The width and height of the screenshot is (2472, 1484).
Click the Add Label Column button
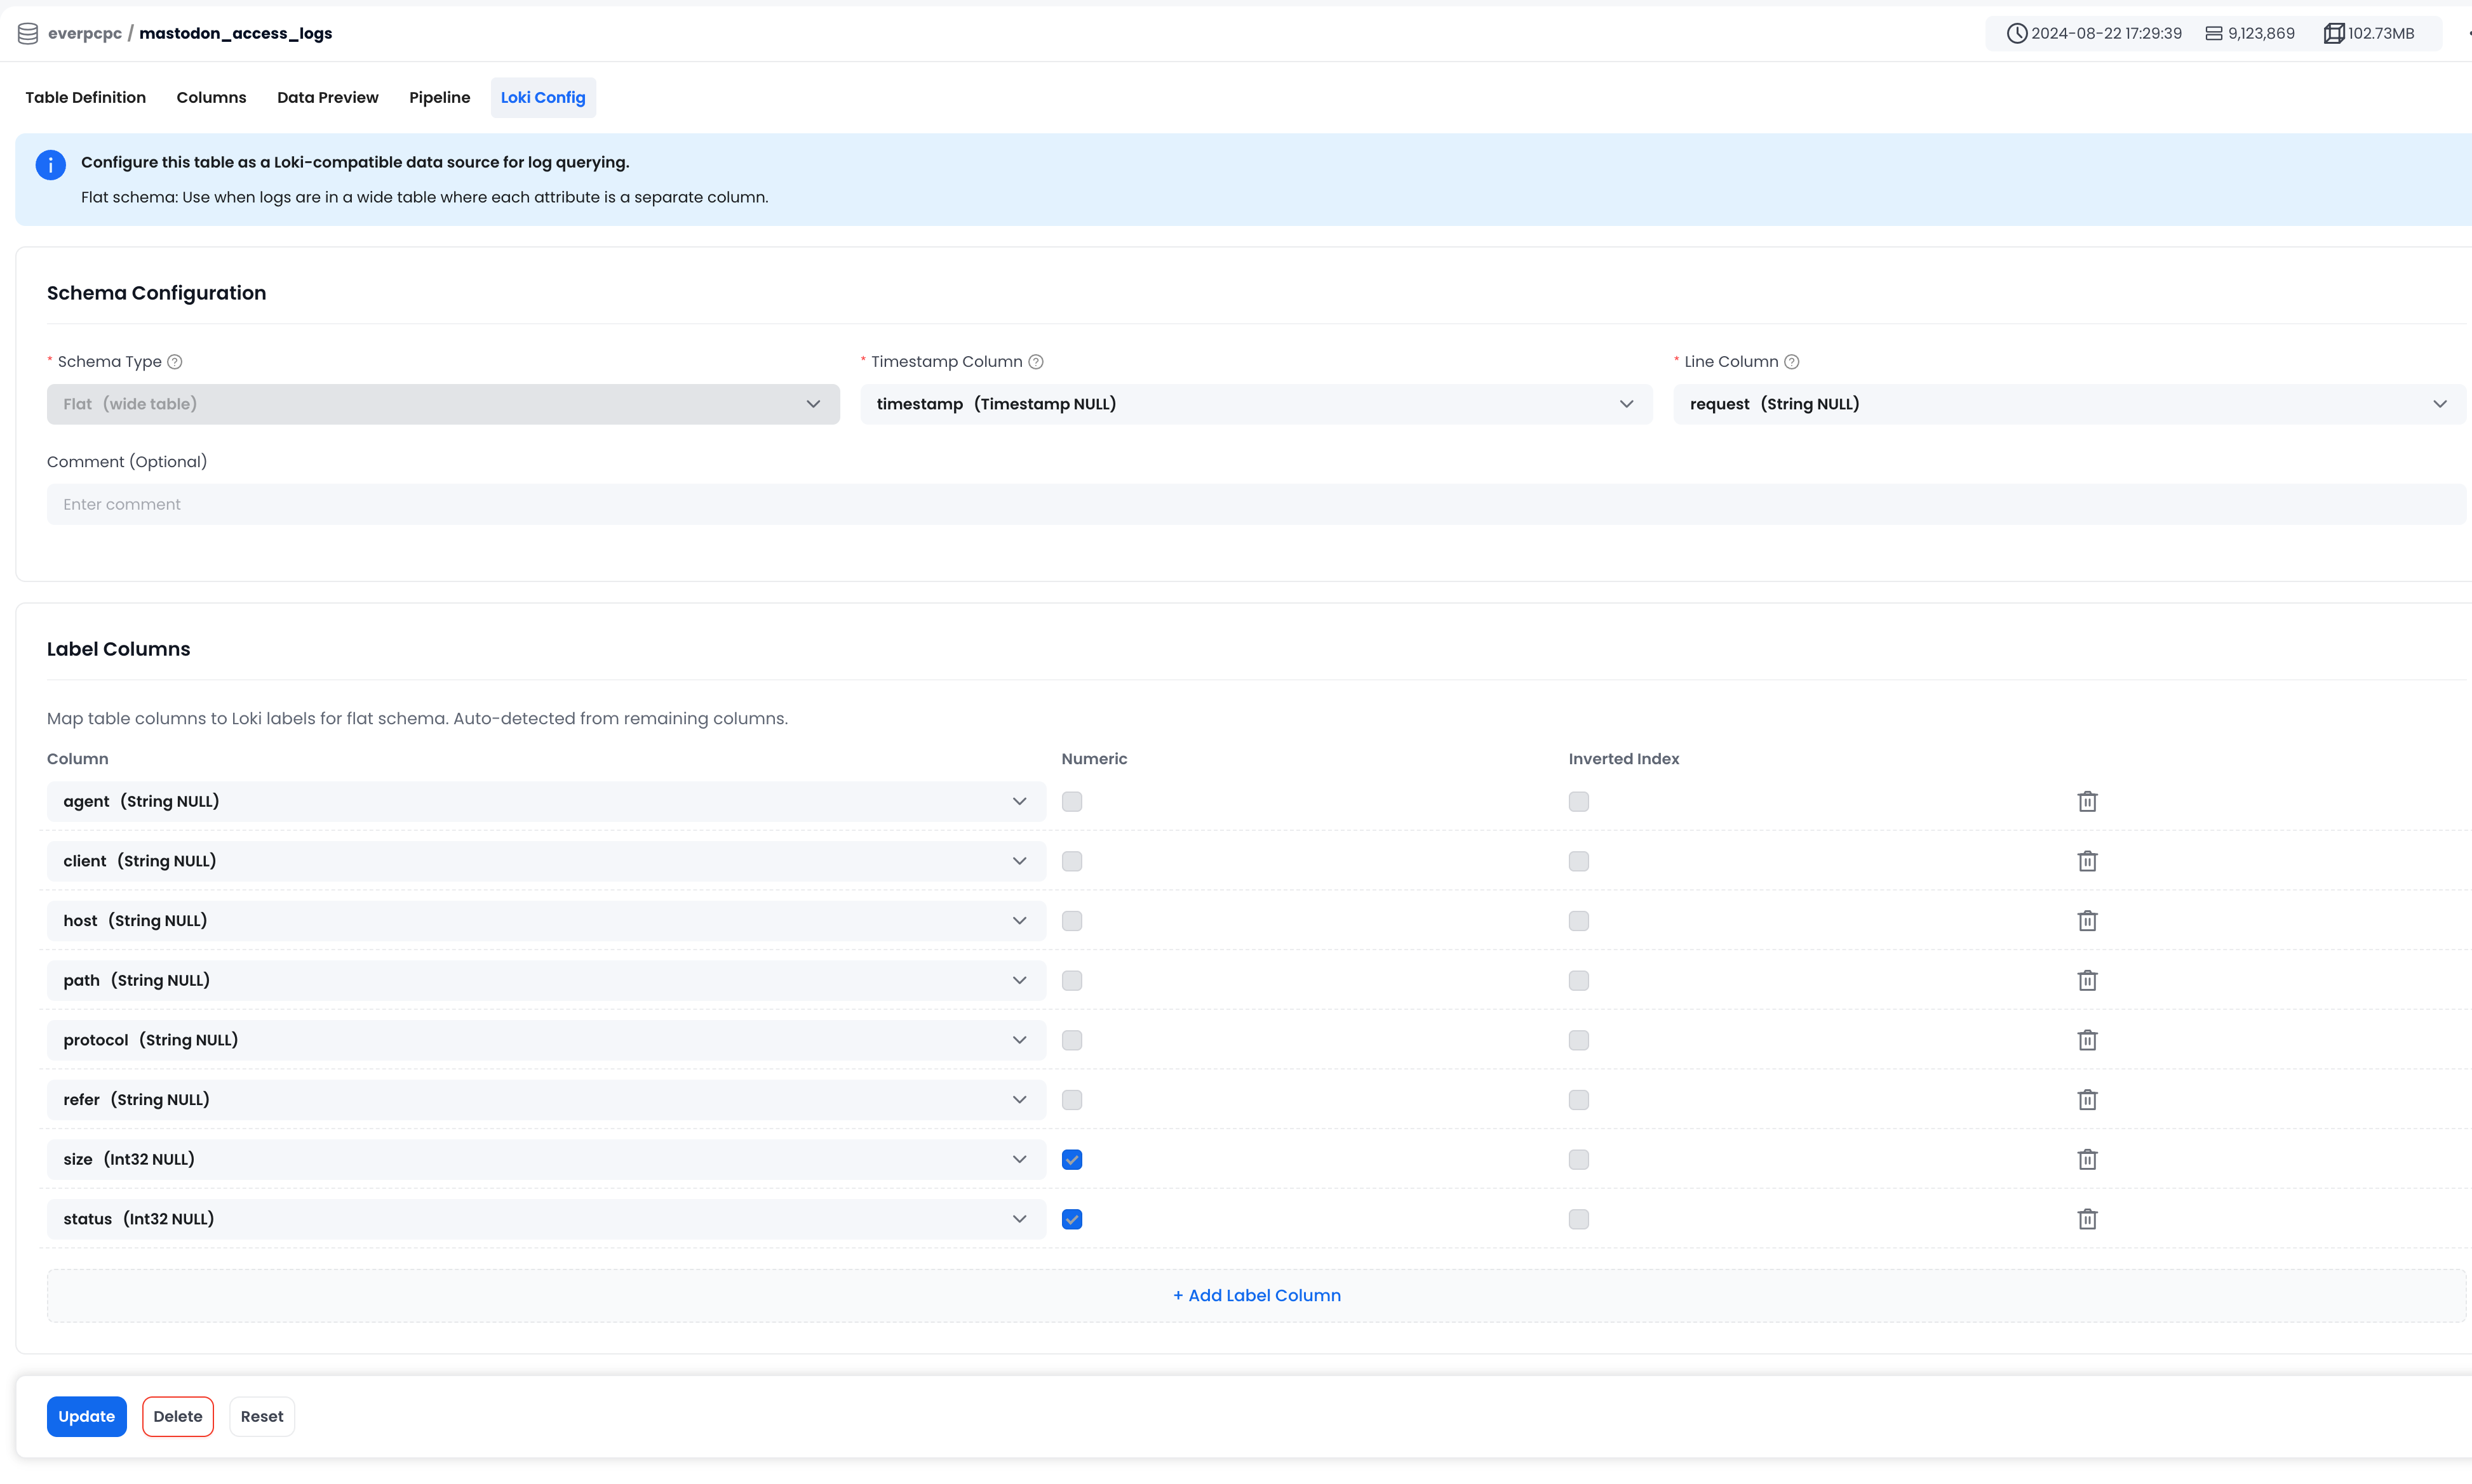tap(1256, 1294)
